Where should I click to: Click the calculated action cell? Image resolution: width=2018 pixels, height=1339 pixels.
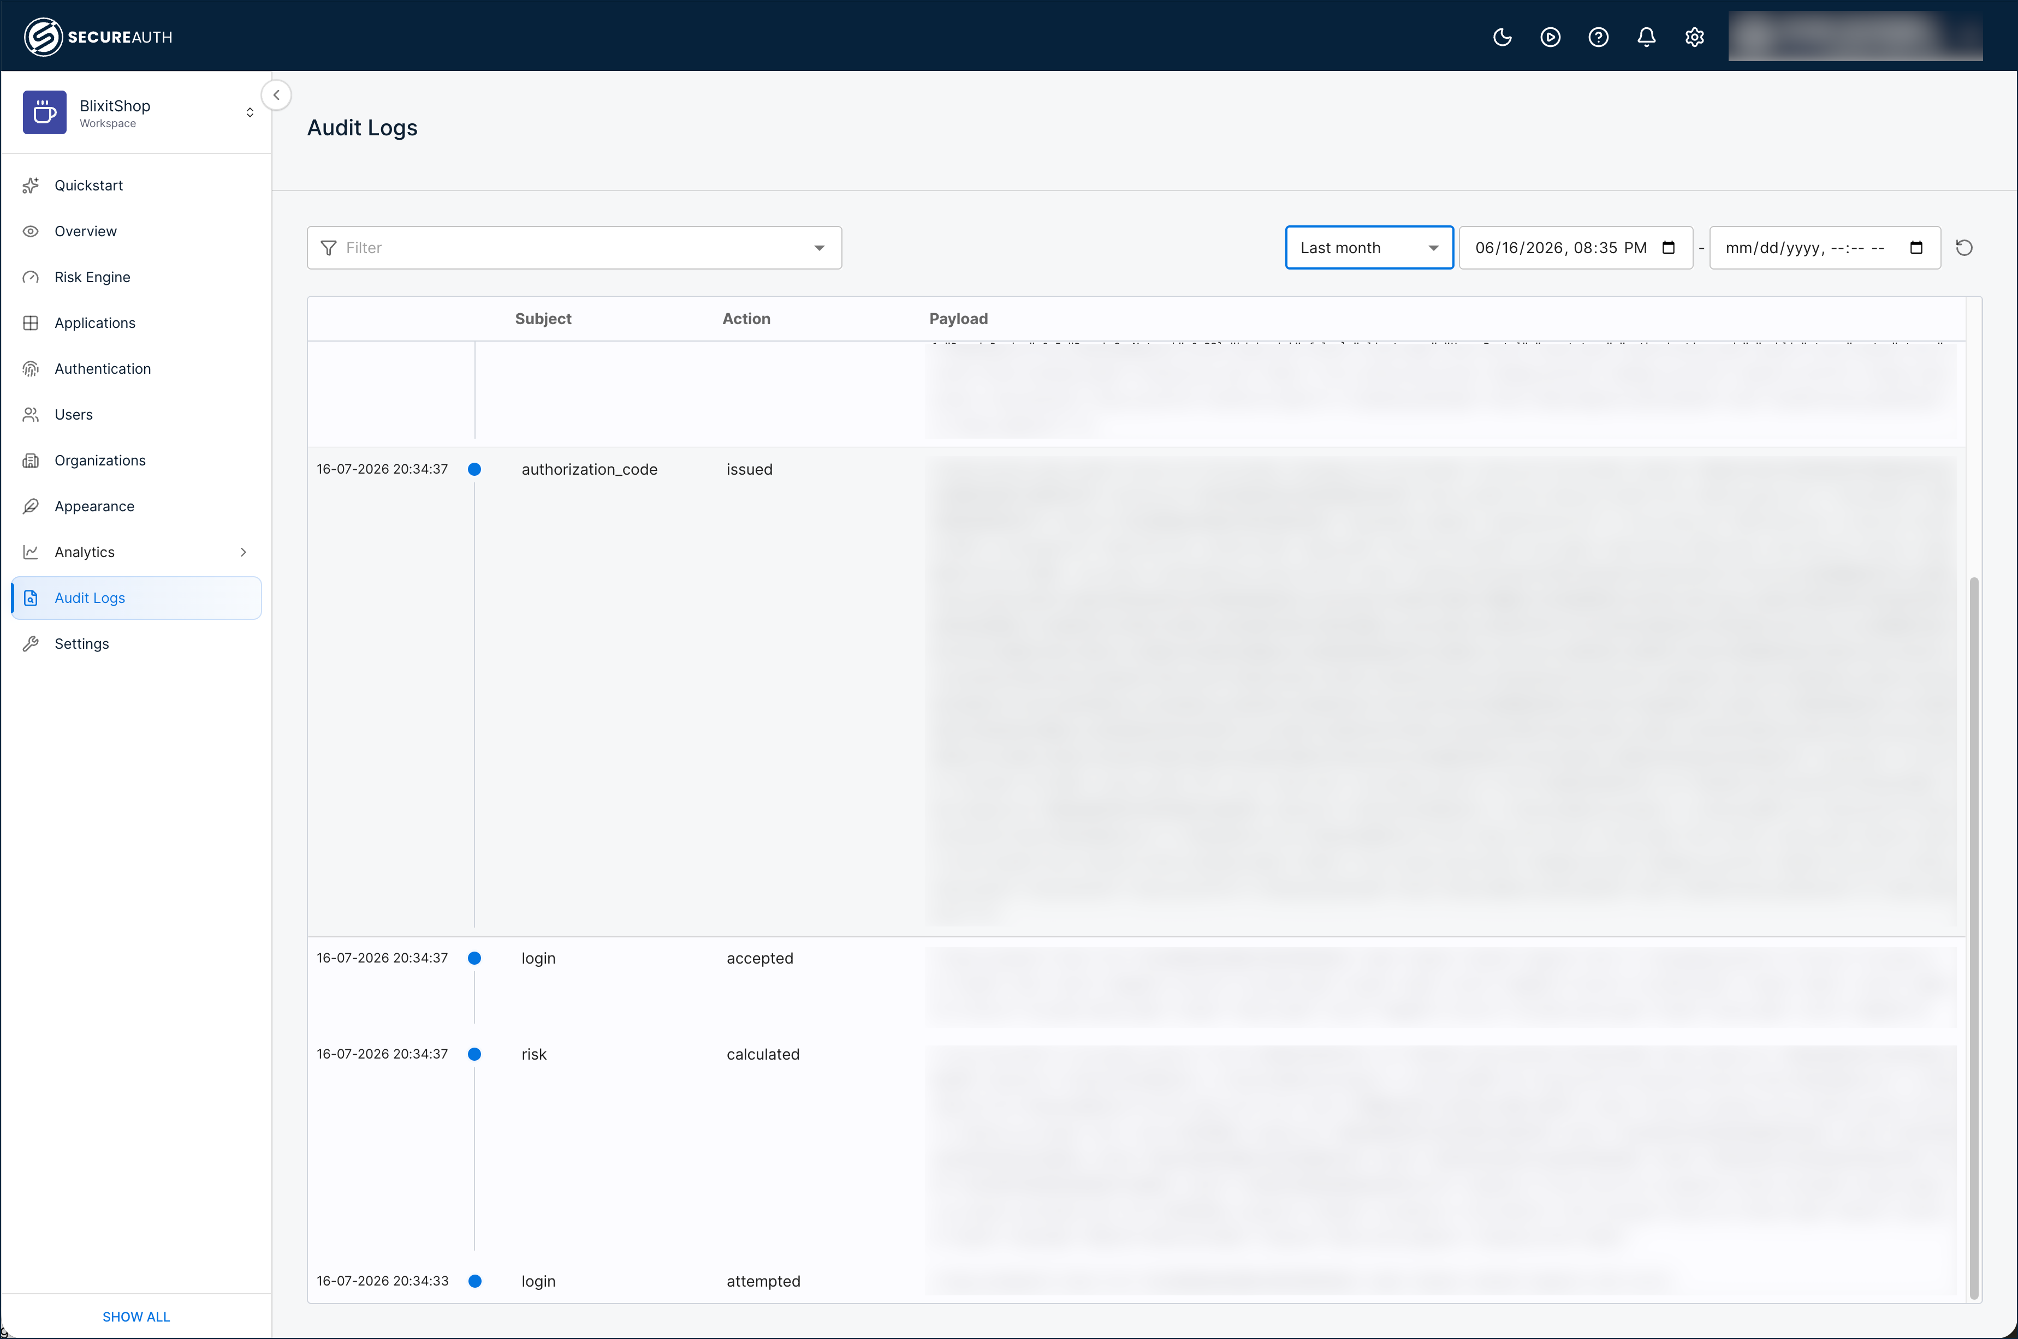tap(763, 1054)
